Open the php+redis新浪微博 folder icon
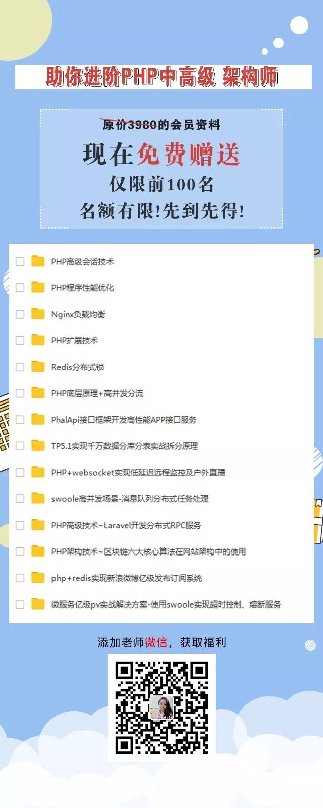The width and height of the screenshot is (323, 808). [x=38, y=577]
